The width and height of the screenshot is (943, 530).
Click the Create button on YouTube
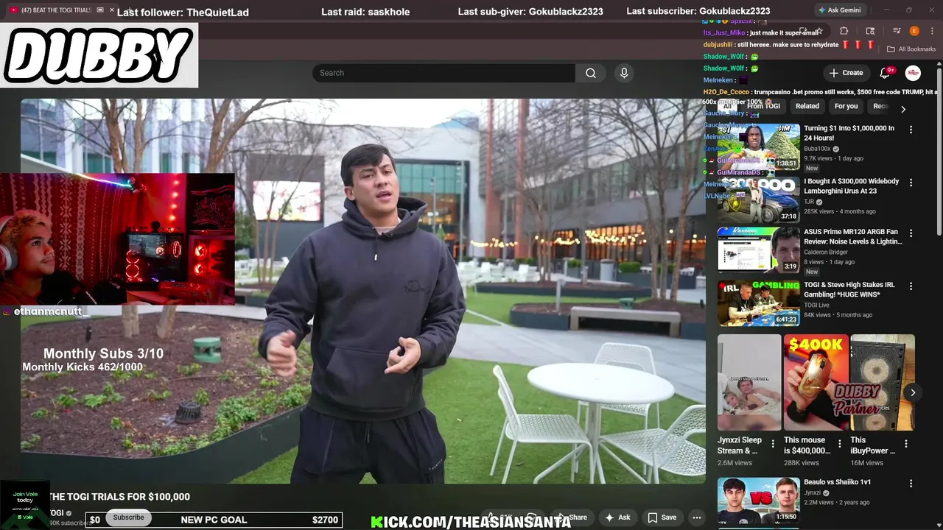pos(846,73)
